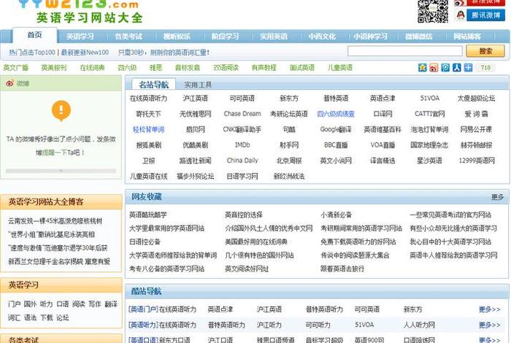Share to QQ Zone star icon
This screenshot has width=511, height=343.
tap(423, 67)
